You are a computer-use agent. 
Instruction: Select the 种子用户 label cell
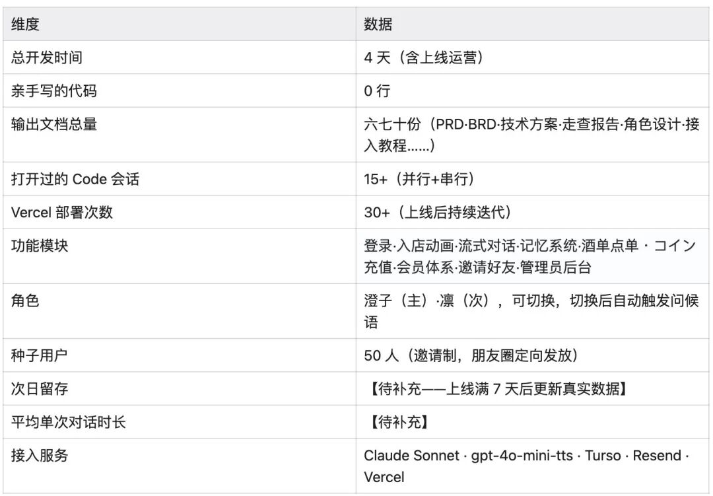pyautogui.click(x=40, y=355)
